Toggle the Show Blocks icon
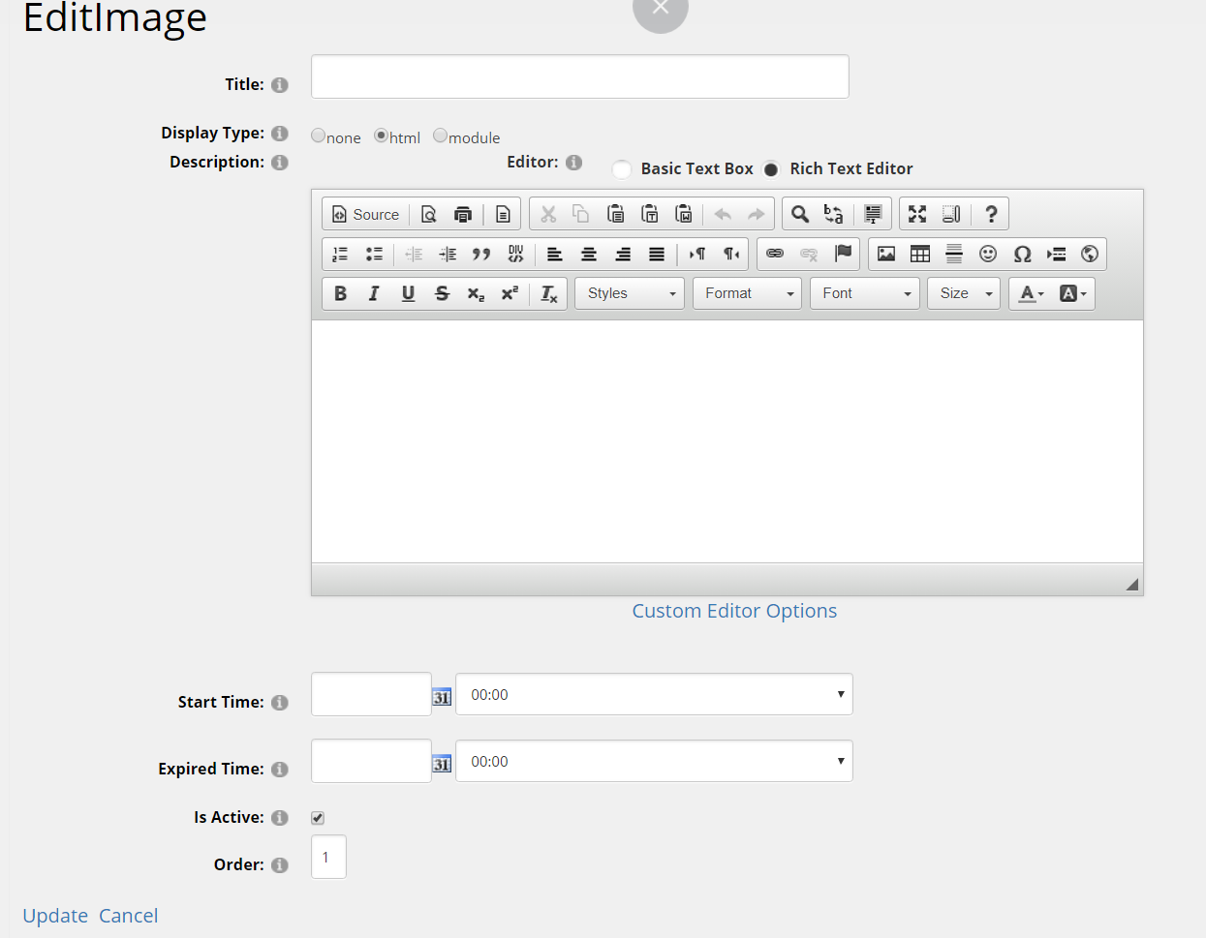Viewport: 1206px width, 938px height. coord(951,214)
